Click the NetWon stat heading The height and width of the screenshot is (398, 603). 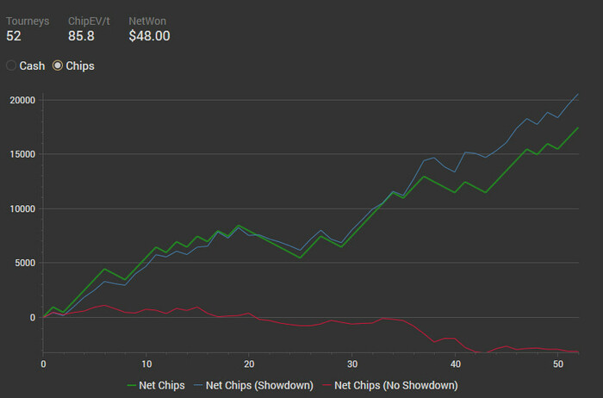[146, 19]
